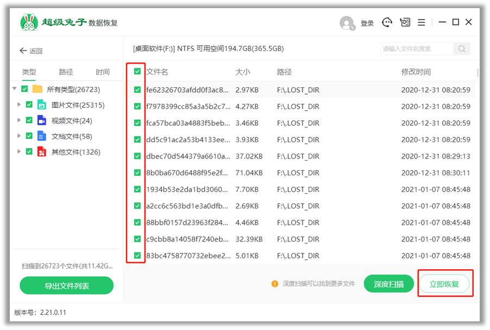Viewport: 490px width, 330px height.
Task: Click the video files (视频文件) icon
Action: 42,120
